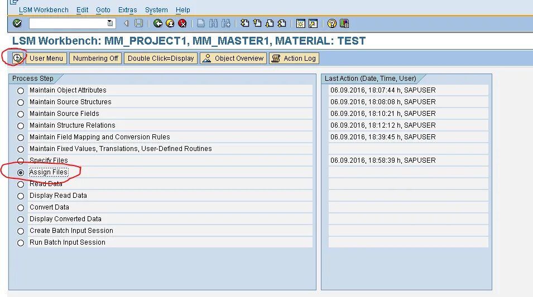Select the Read Data radio button
The width and height of the screenshot is (533, 297).
[x=21, y=184]
